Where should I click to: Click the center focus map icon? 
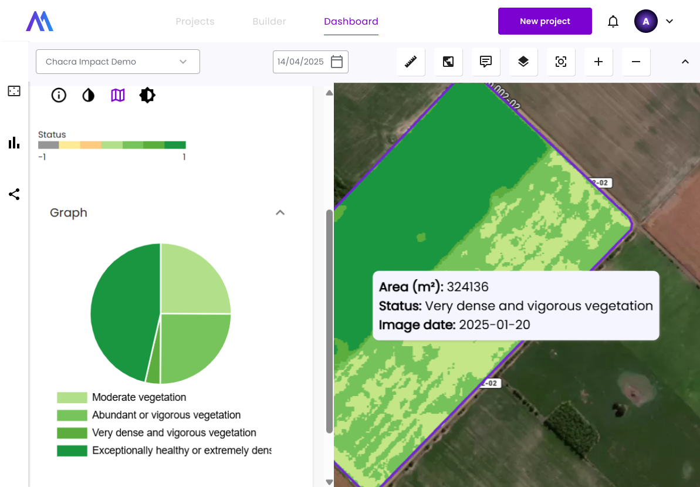click(x=561, y=62)
